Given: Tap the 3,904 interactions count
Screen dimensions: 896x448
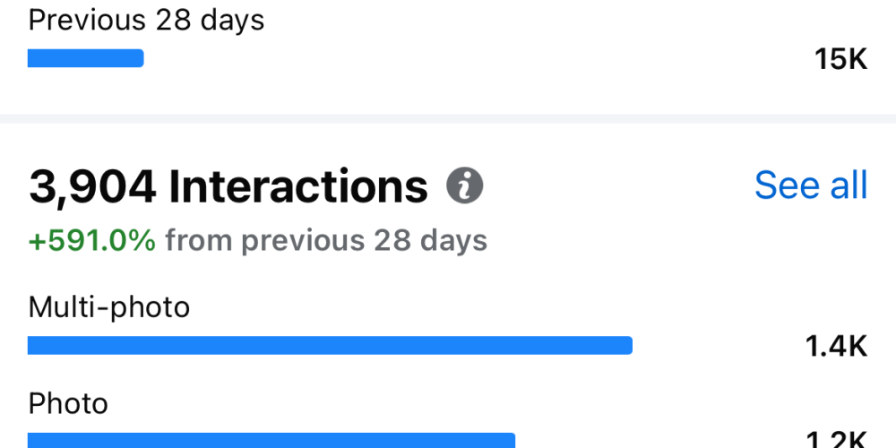Looking at the screenshot, I should [92, 186].
